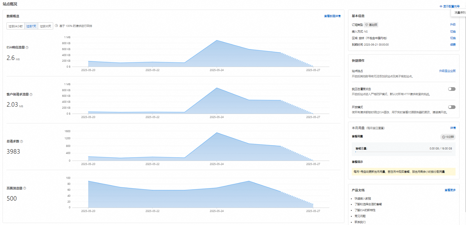466x225 pixels.
Task: Click the 流量序列 floating tab
Action: (459, 13)
